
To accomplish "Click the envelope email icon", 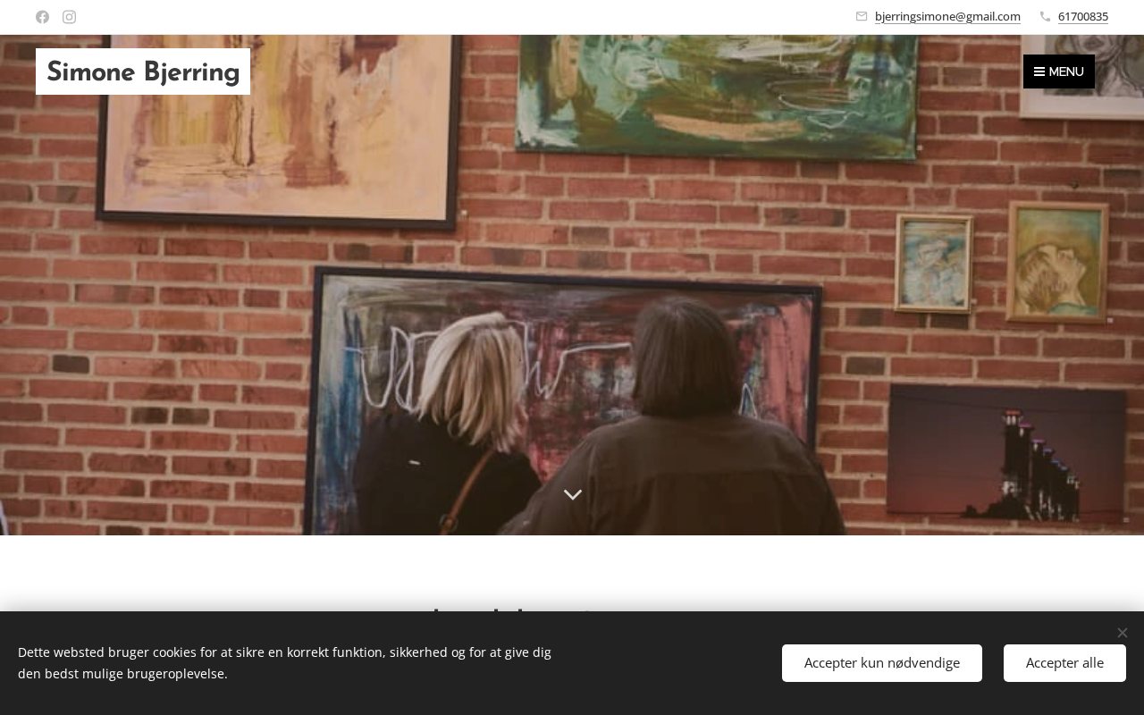I will [x=862, y=16].
